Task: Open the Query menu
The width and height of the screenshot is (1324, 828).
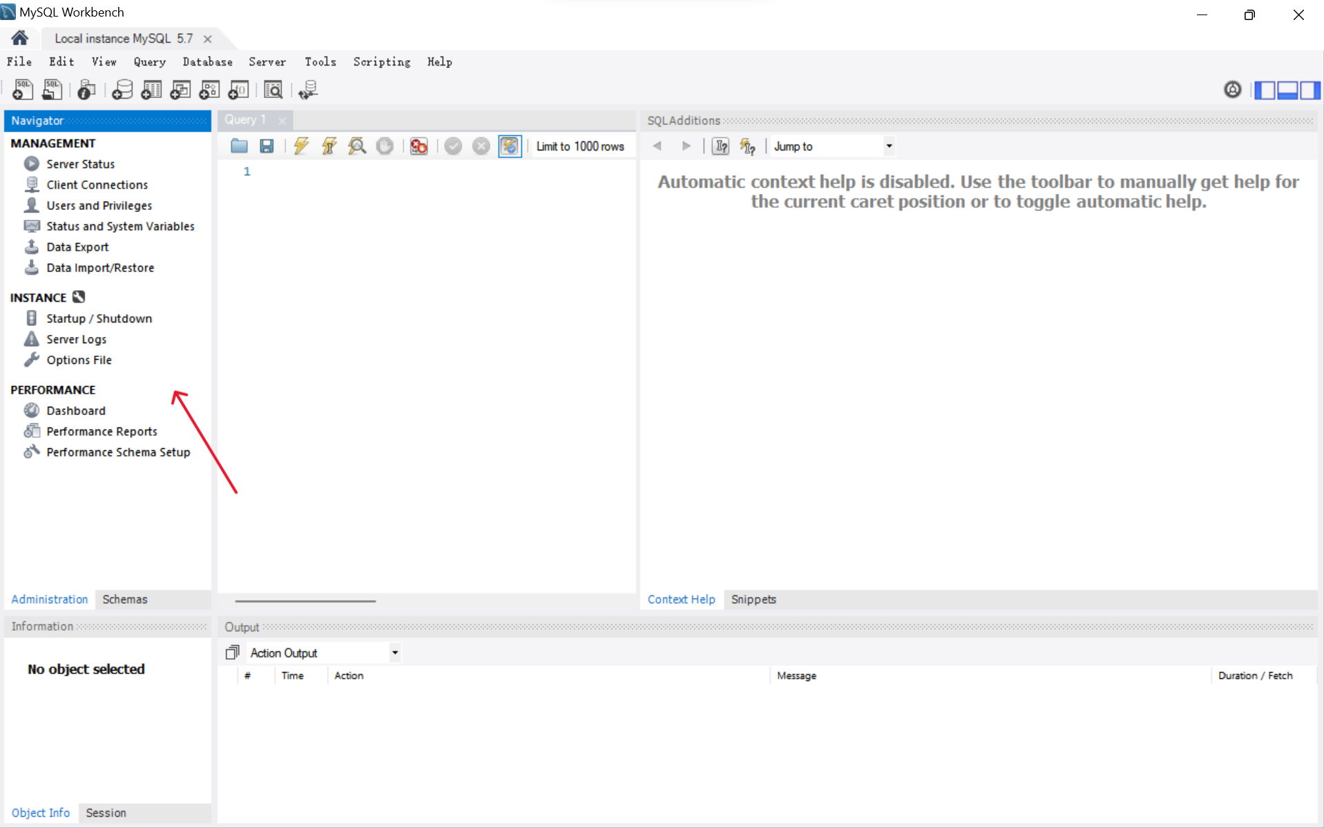Action: 150,61
